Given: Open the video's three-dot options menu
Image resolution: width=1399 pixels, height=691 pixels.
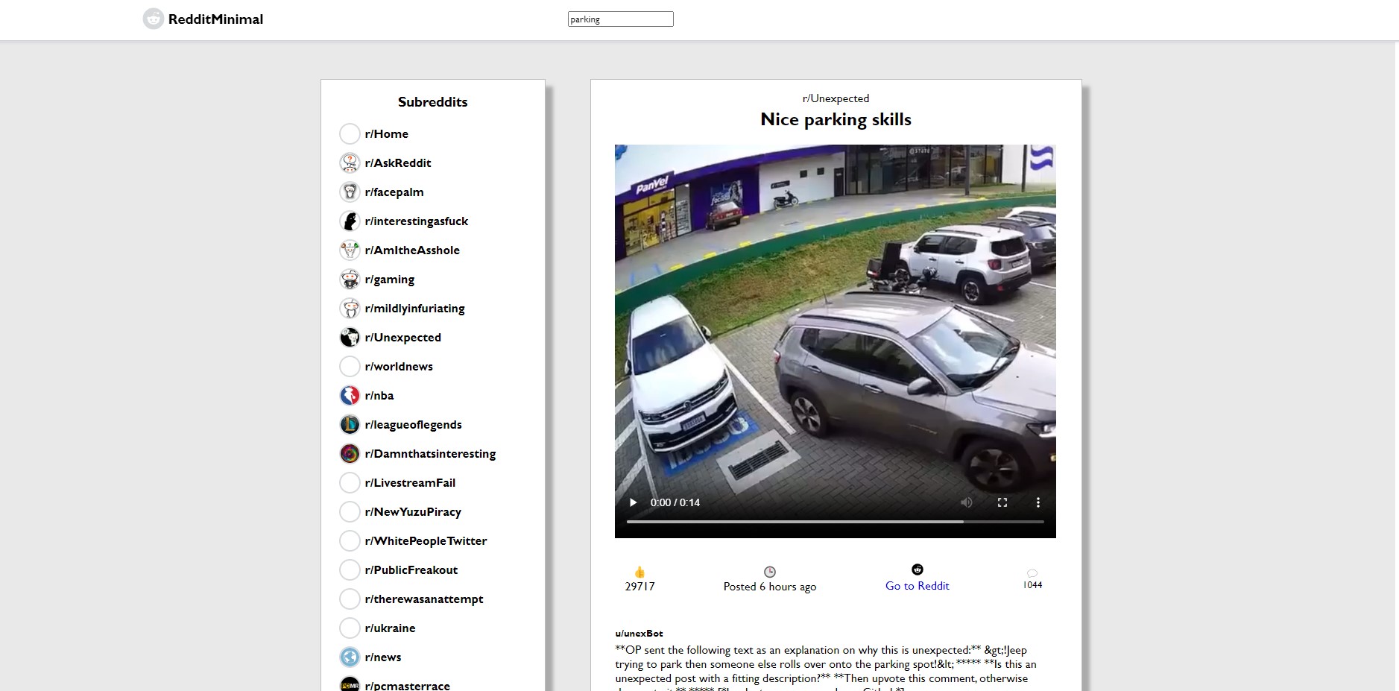Looking at the screenshot, I should tap(1038, 502).
